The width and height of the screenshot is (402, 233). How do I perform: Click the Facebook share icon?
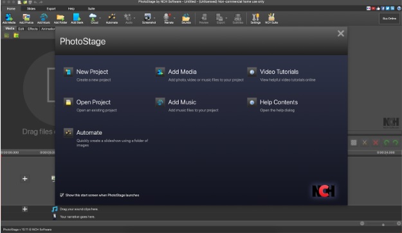point(383,8)
